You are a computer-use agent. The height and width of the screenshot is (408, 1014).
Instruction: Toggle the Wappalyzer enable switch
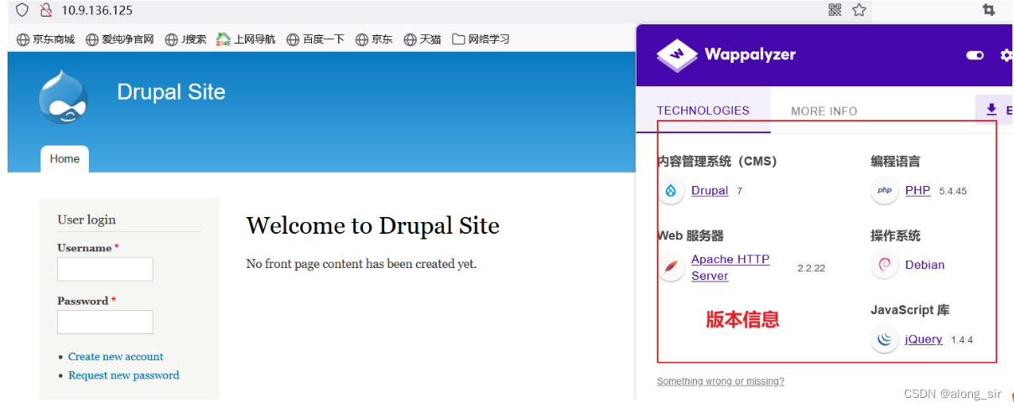click(975, 55)
